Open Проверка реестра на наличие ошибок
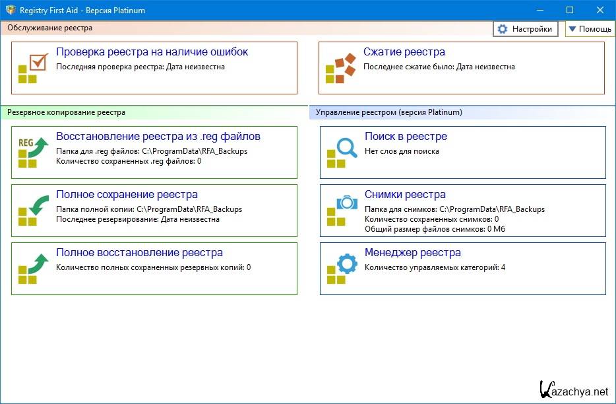Image resolution: width=616 pixels, height=404 pixels. [152, 52]
